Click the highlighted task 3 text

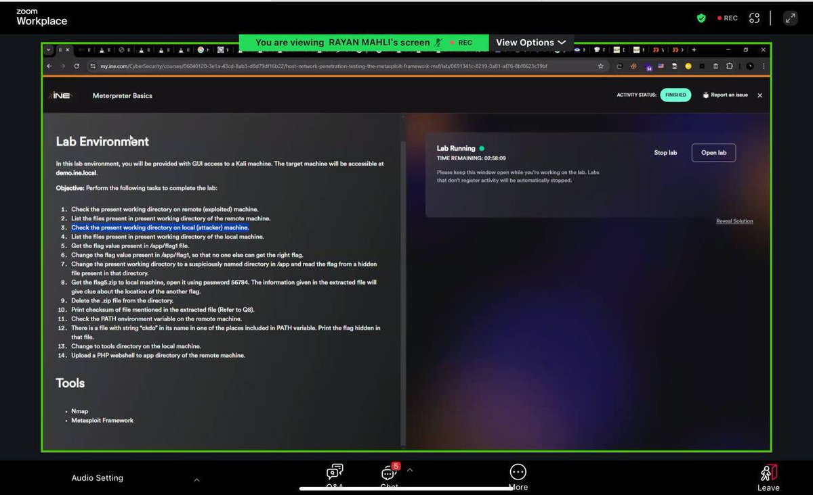(x=160, y=228)
